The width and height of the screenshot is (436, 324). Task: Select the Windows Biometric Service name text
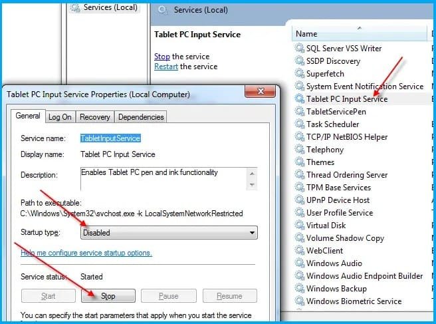tap(354, 301)
